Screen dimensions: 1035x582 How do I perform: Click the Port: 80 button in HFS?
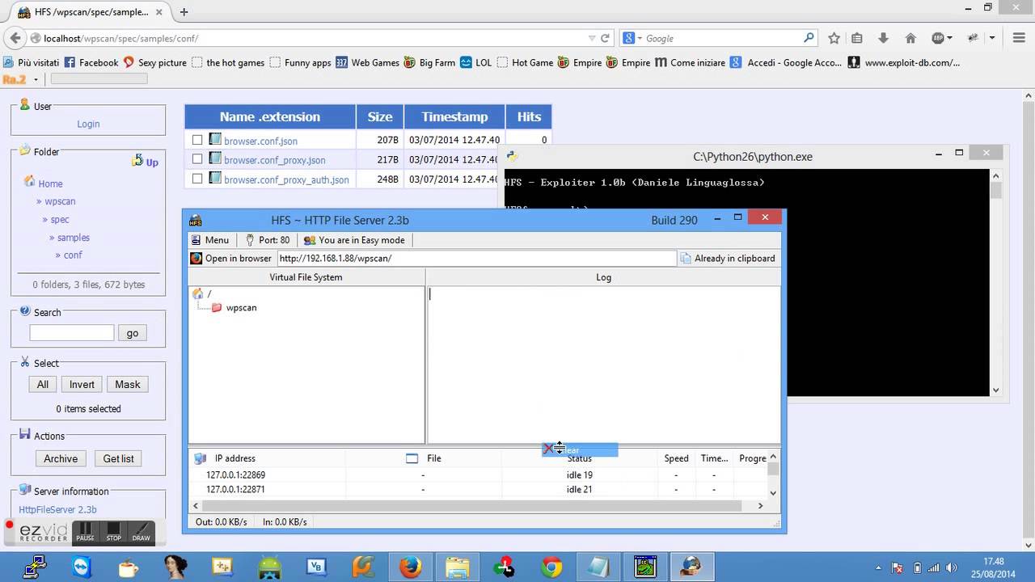point(267,240)
